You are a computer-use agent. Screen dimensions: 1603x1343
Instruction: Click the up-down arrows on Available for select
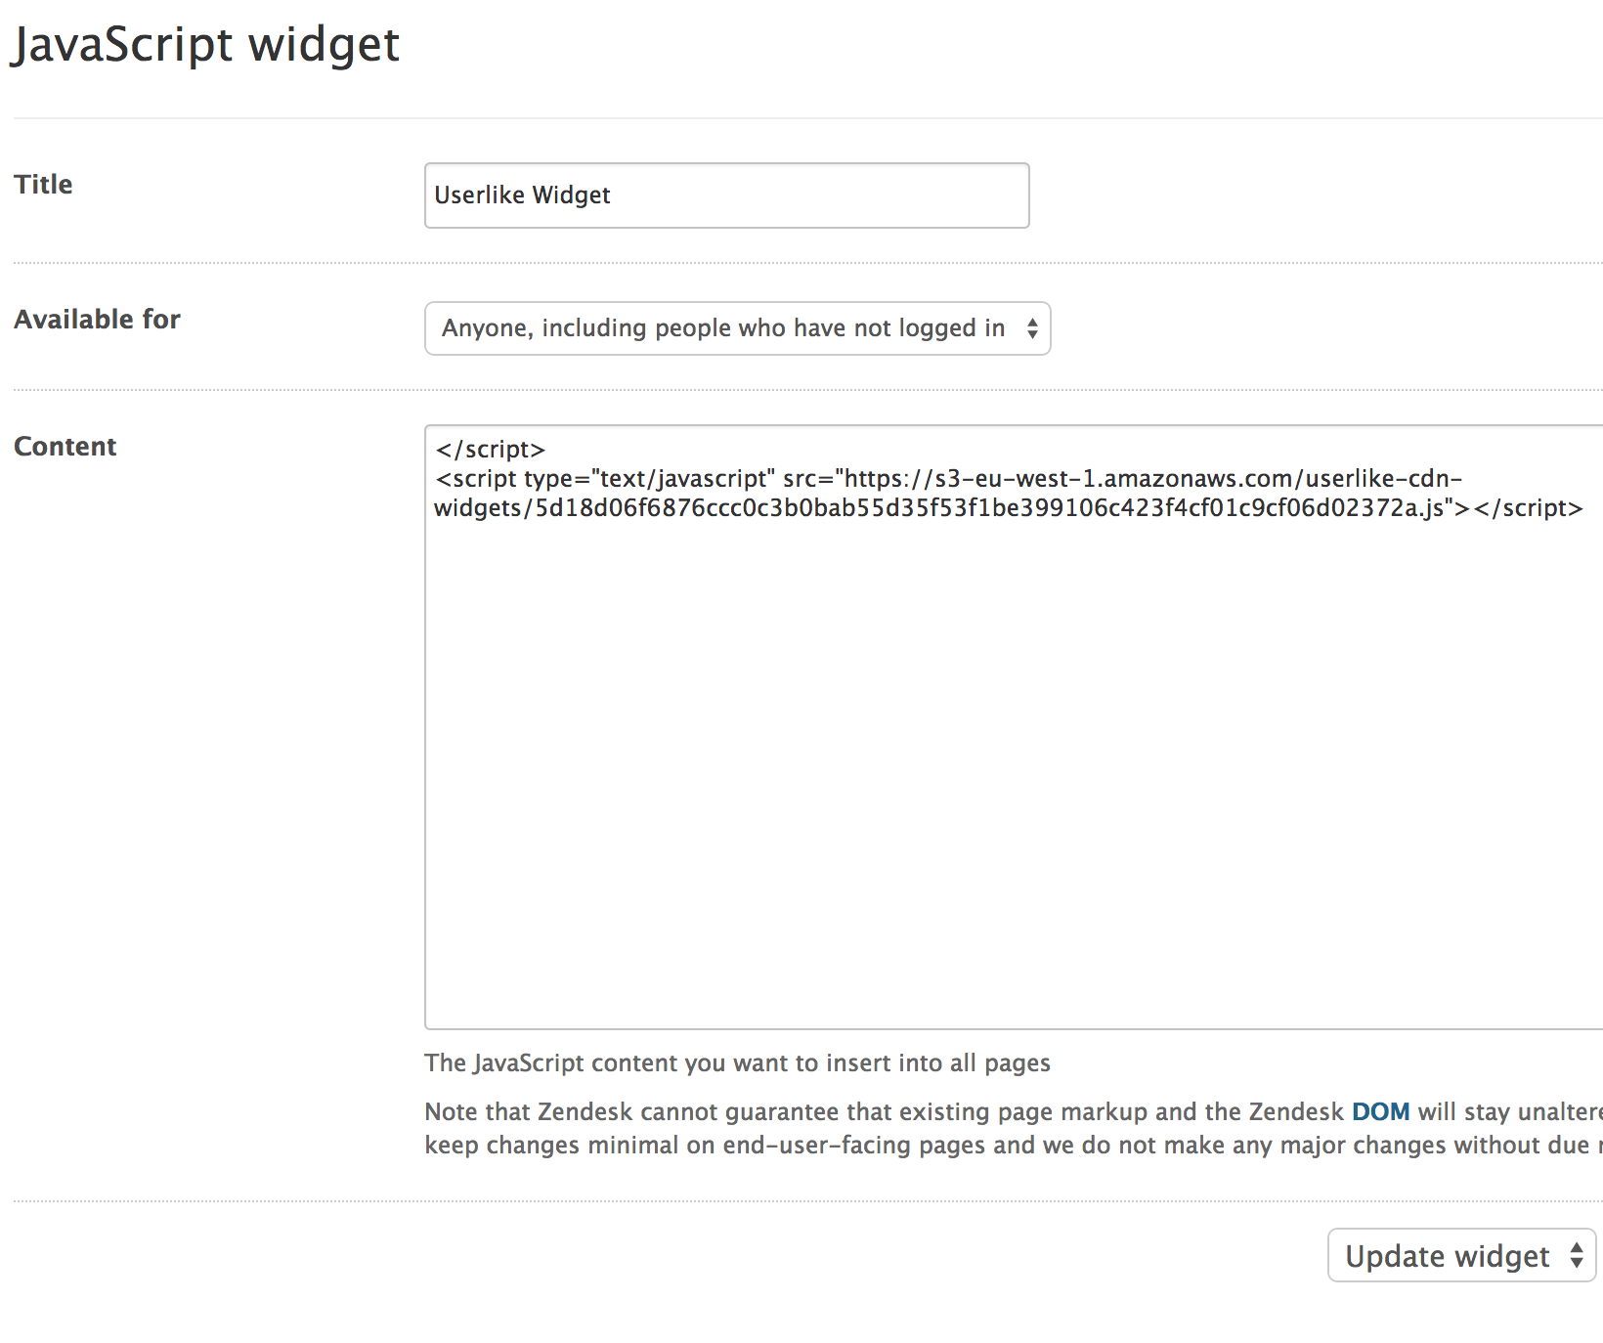pyautogui.click(x=1032, y=328)
